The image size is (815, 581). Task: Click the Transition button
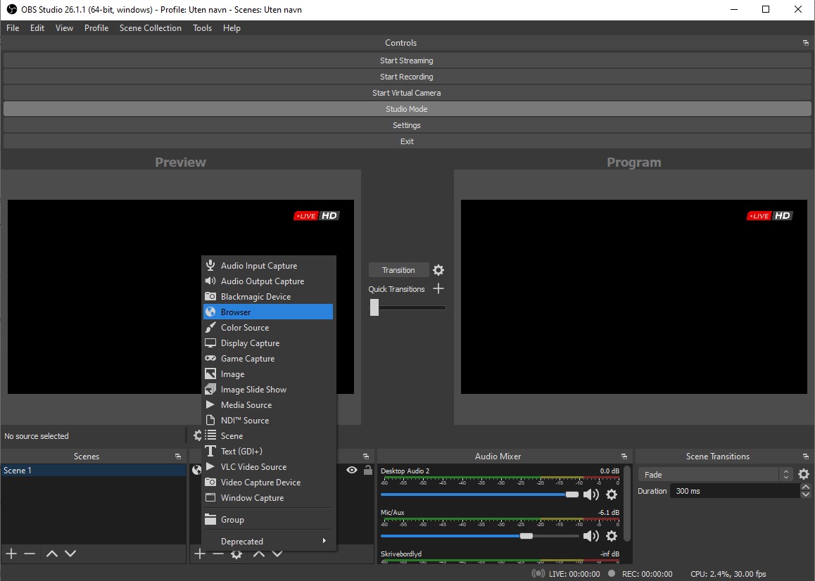(x=398, y=270)
